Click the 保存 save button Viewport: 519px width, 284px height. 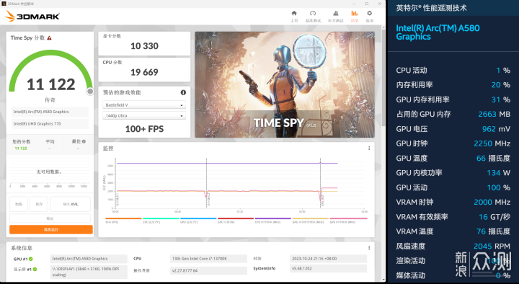[39, 204]
